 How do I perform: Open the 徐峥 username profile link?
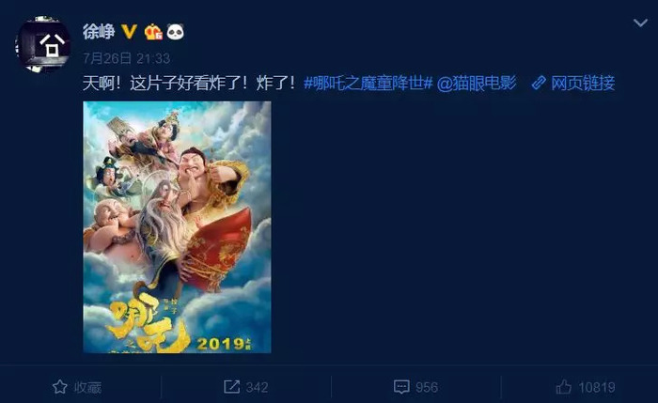99,32
